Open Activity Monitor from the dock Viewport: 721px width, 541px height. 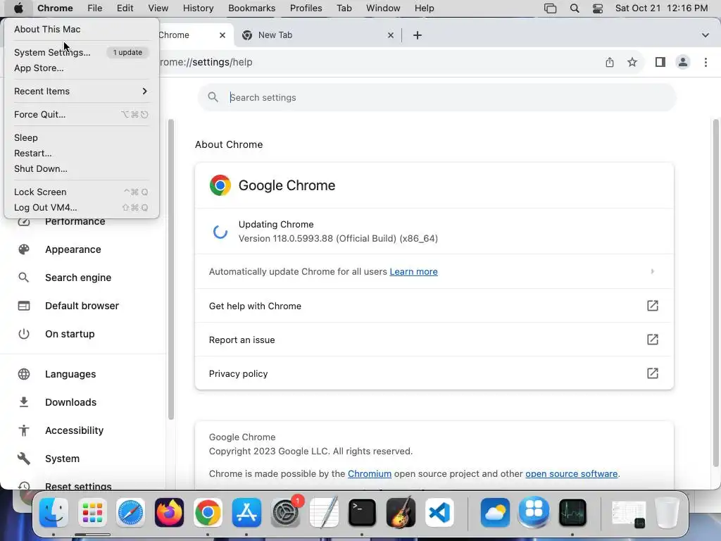point(572,513)
